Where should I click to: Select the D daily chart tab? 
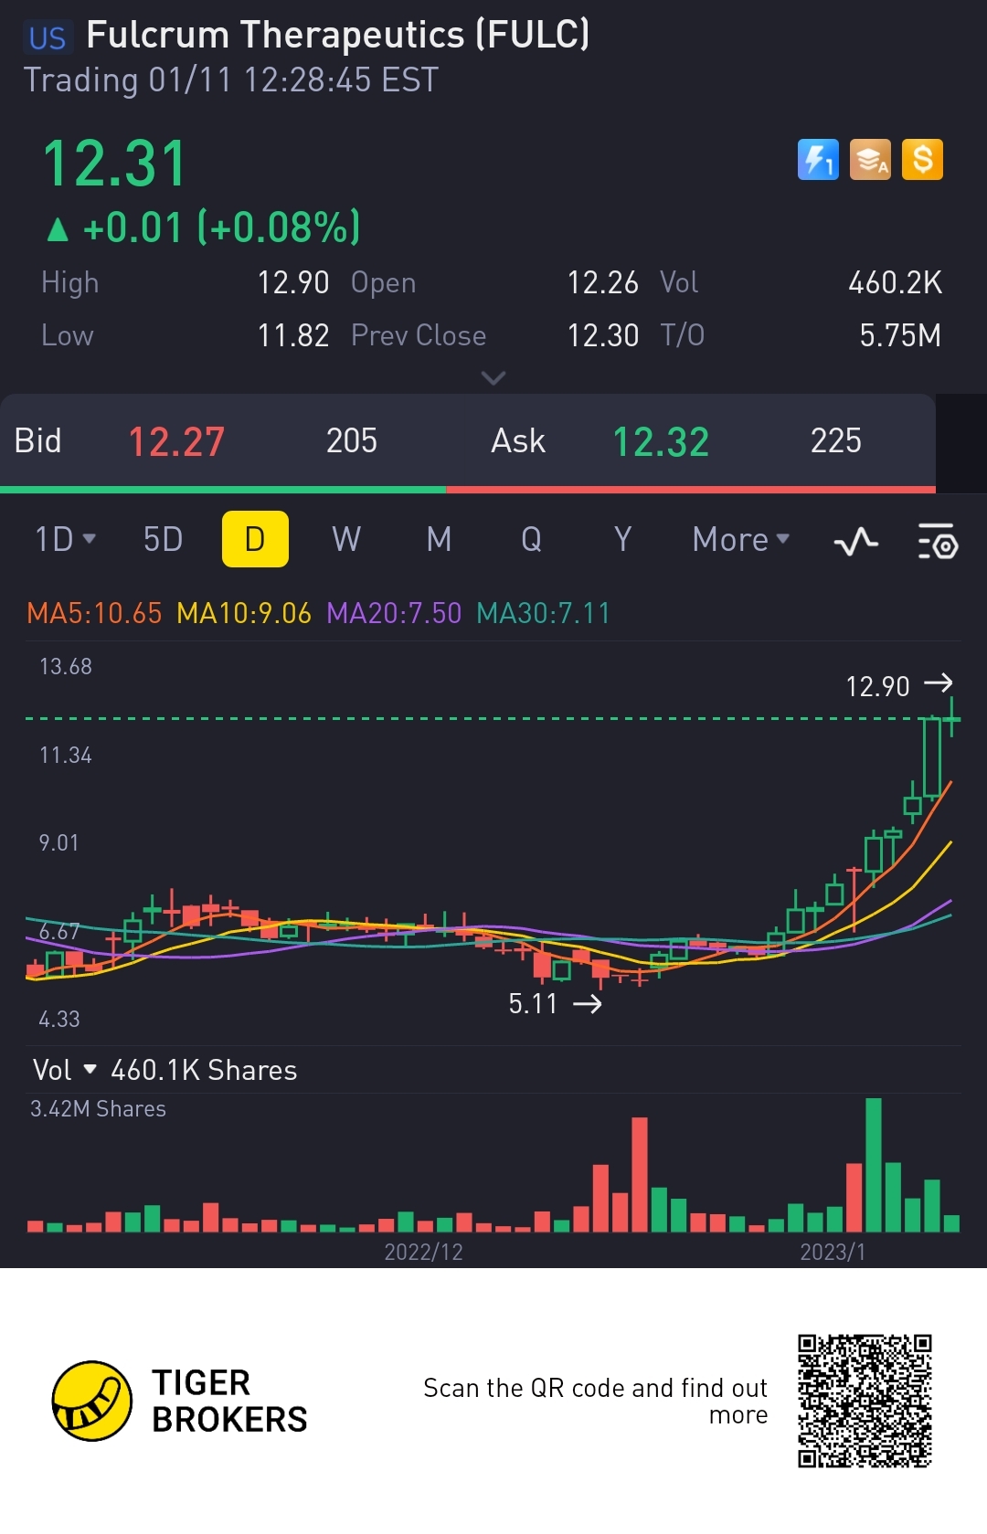255,539
